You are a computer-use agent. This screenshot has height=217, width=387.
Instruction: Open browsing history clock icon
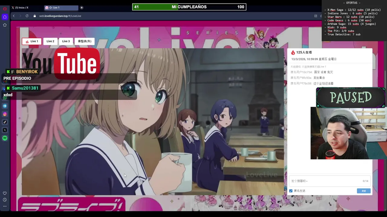(5, 200)
